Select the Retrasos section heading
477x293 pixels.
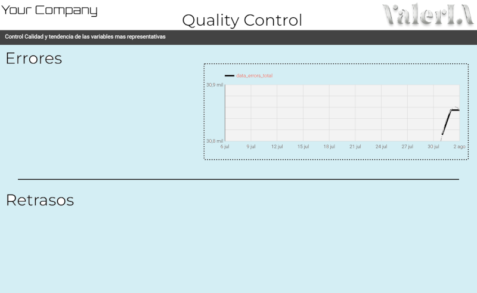pyautogui.click(x=40, y=200)
